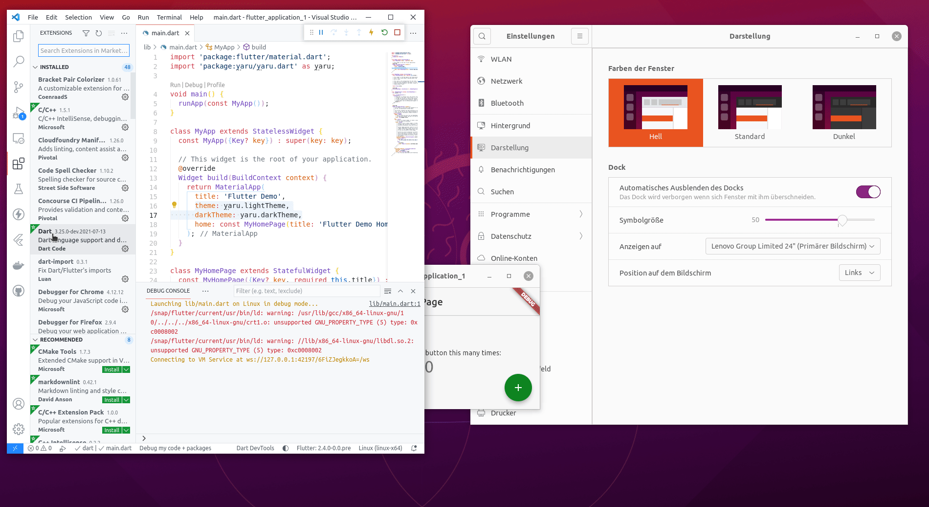The image size is (929, 507).
Task: Expand Datenschutz settings entry
Action: (531, 236)
